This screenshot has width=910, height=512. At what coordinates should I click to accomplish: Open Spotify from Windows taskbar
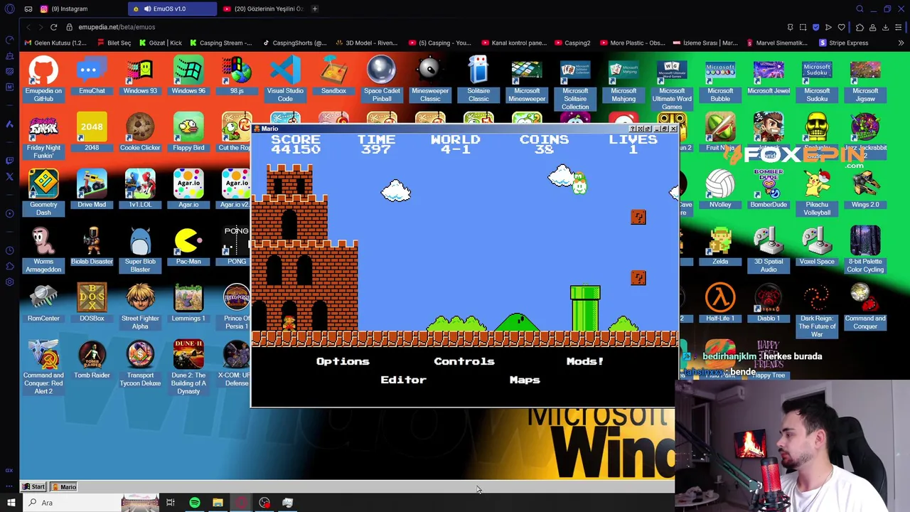click(194, 503)
